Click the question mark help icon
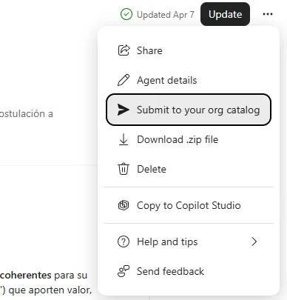 [124, 241]
